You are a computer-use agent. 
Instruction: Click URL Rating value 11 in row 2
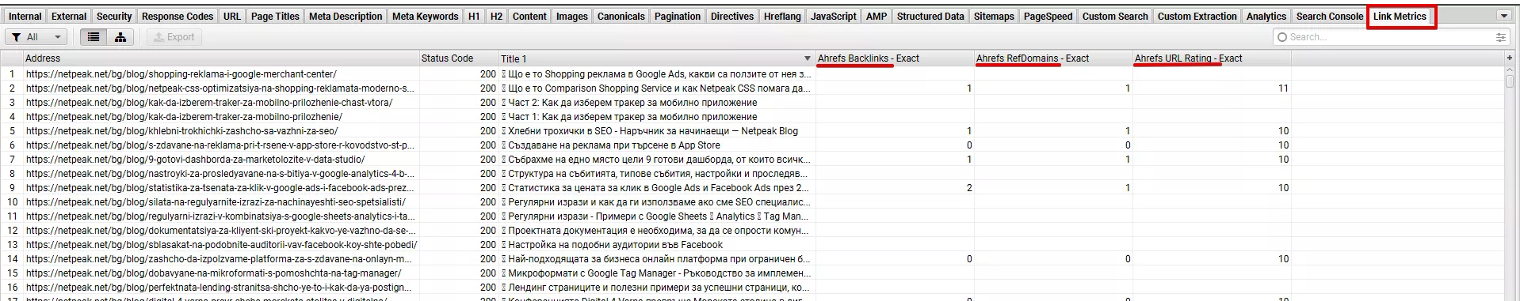(1283, 88)
